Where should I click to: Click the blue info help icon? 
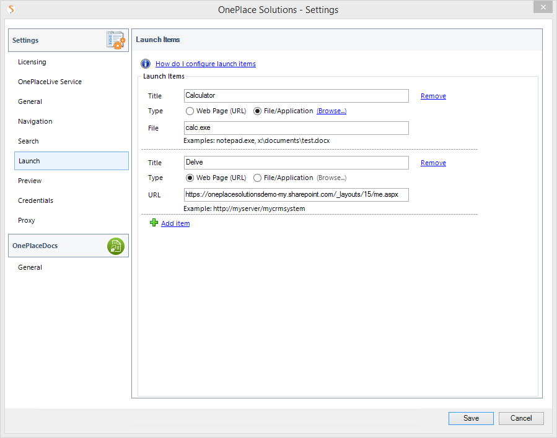(145, 64)
